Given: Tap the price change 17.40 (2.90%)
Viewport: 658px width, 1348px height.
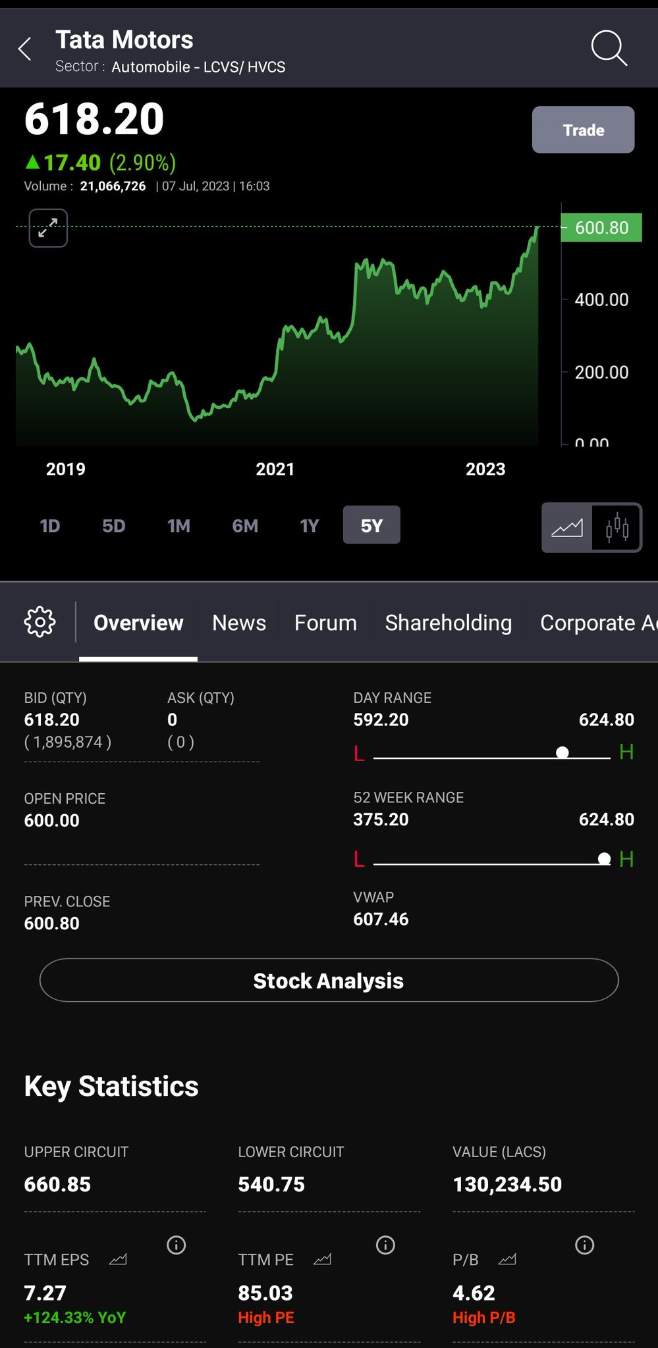Looking at the screenshot, I should [100, 162].
